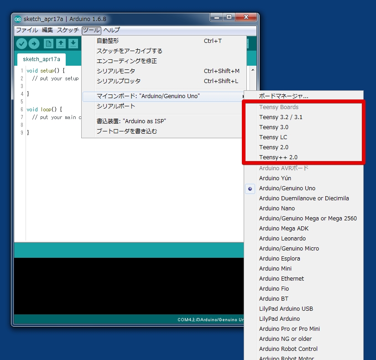Select Arduino/Genuino Mega or Mega 2560
The width and height of the screenshot is (376, 360).
point(303,219)
